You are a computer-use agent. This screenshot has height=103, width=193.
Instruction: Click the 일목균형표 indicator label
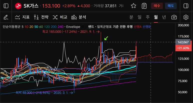coord(104,27)
